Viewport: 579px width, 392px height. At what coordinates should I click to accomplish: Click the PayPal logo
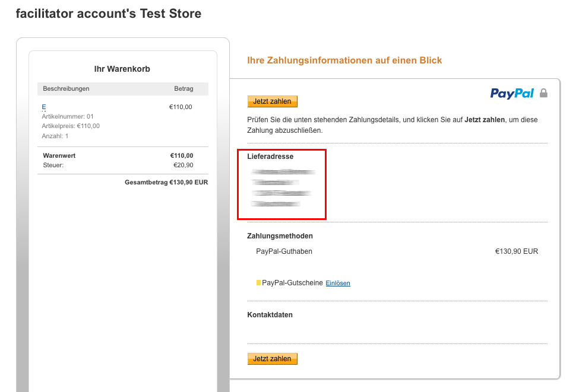[512, 93]
